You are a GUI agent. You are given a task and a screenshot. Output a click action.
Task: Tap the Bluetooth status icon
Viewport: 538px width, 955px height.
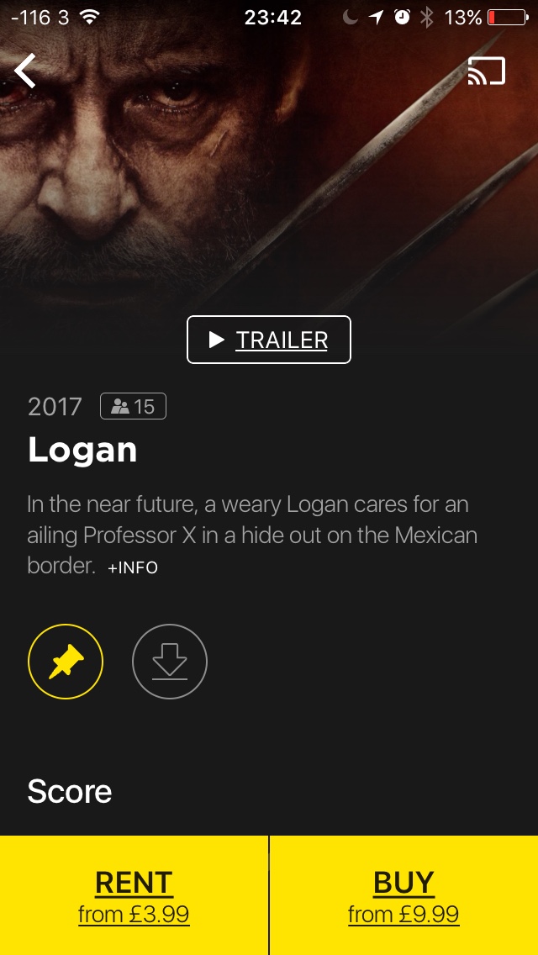point(426,17)
